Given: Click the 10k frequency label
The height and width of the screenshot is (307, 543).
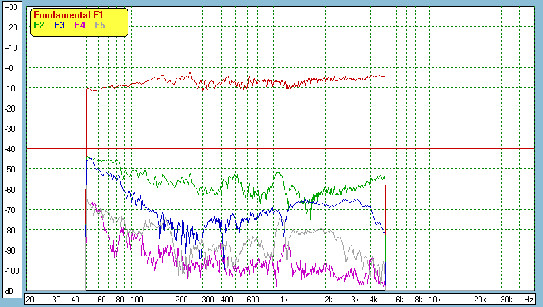Looking at the screenshot, I should tap(435, 300).
